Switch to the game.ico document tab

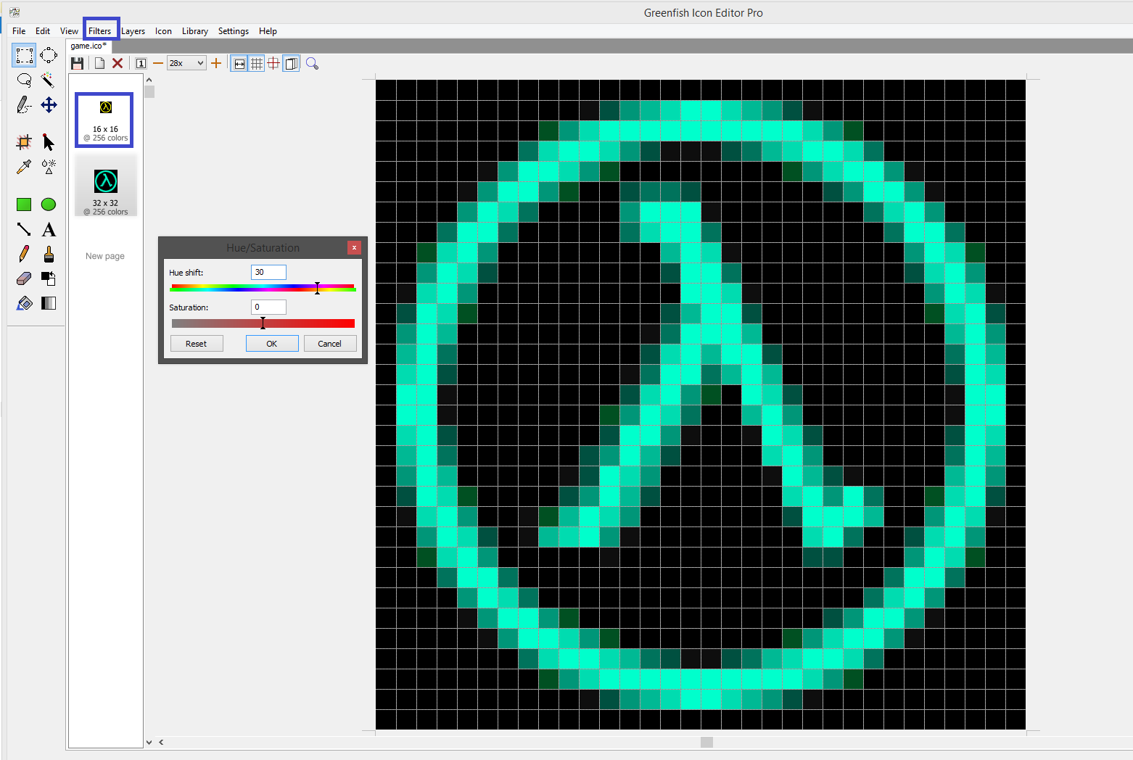tap(88, 46)
